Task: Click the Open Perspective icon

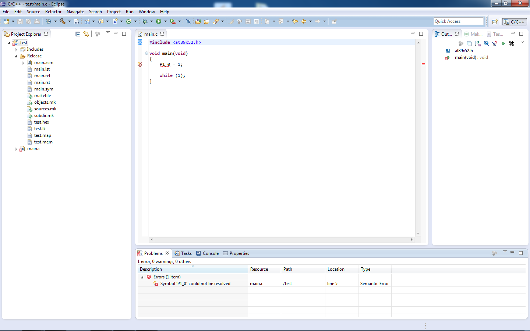Action: [495, 22]
